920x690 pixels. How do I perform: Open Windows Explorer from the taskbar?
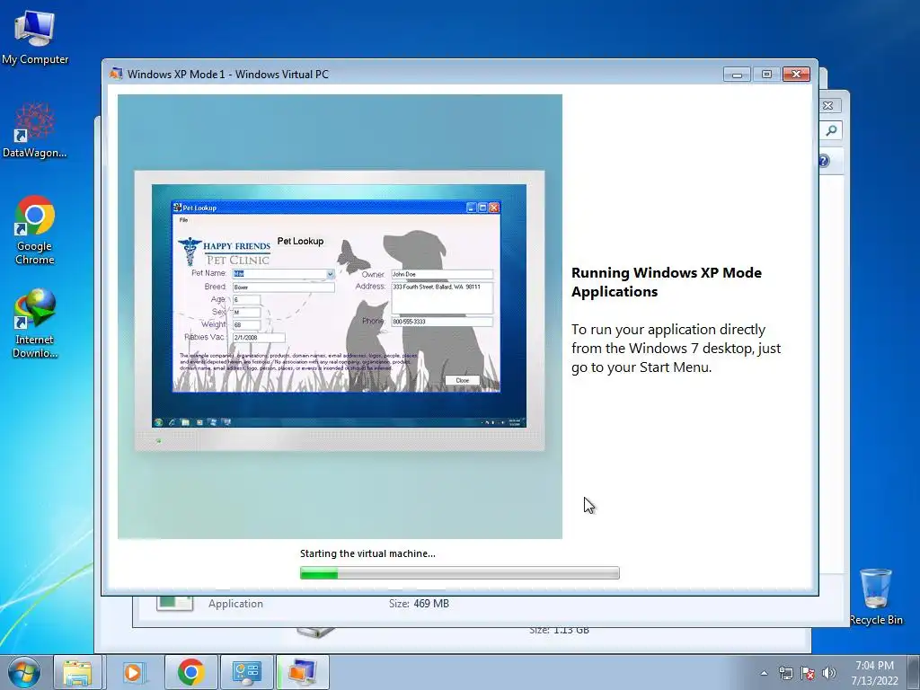pos(77,672)
